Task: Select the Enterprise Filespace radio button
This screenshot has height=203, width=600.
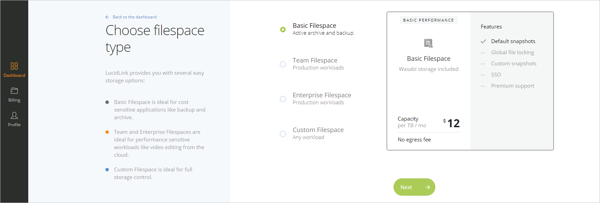Action: (283, 99)
